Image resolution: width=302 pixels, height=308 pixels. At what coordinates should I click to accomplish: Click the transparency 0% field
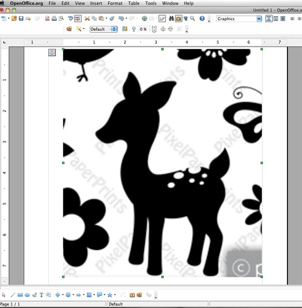[x=144, y=29]
